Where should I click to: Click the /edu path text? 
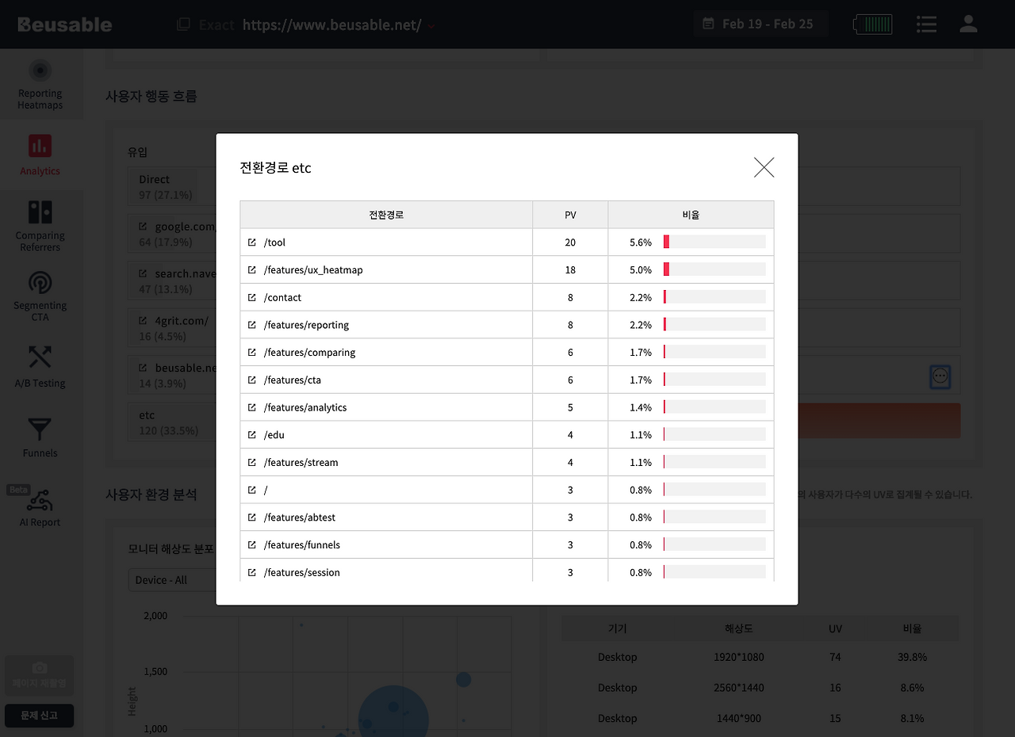coord(274,435)
